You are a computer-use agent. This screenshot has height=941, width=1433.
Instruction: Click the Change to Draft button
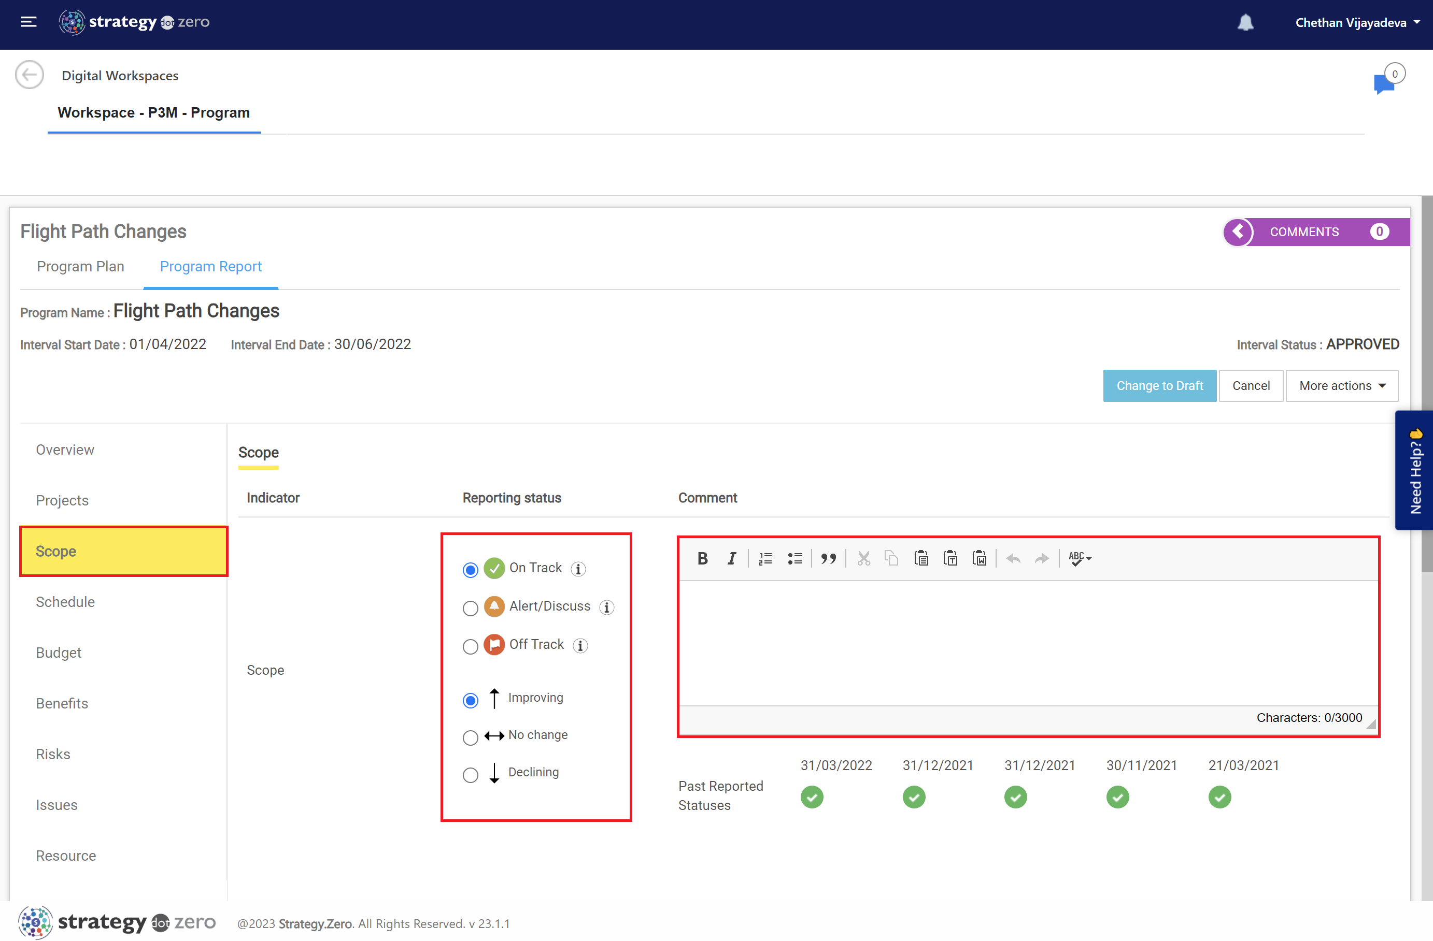click(x=1159, y=386)
